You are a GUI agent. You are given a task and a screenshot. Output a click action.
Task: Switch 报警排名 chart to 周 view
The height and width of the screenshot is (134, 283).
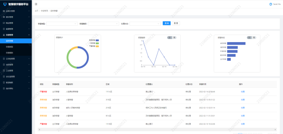click(254, 38)
